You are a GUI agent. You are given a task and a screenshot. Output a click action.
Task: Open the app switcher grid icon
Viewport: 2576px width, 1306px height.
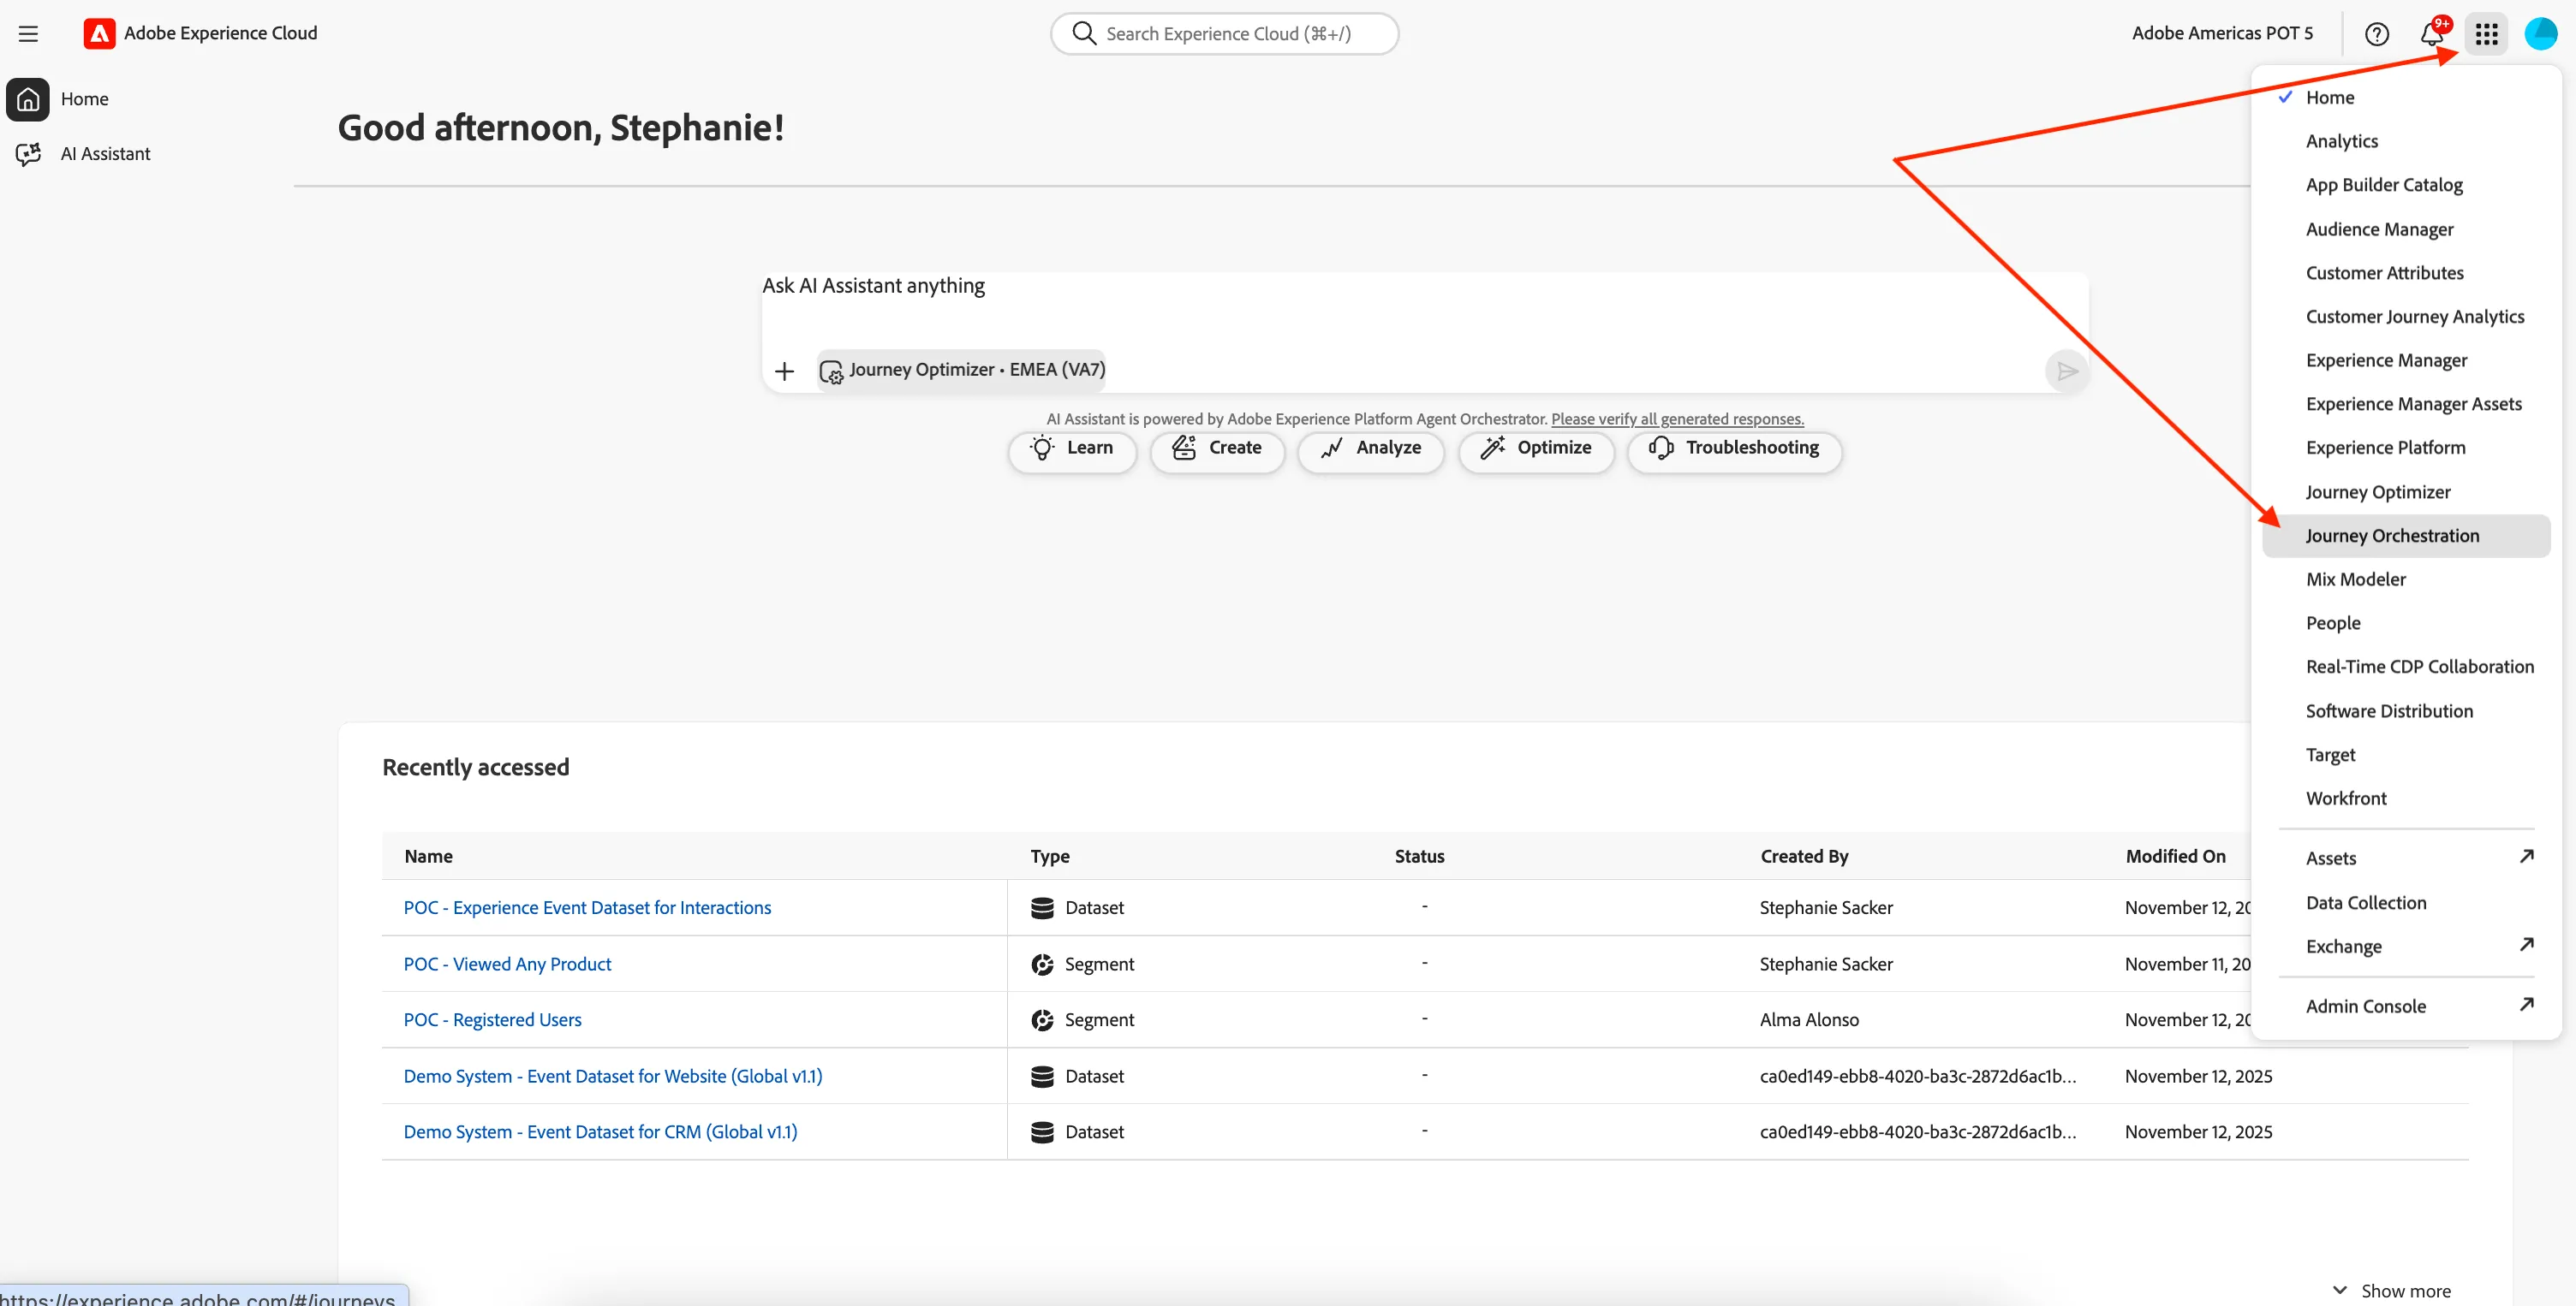point(2487,34)
